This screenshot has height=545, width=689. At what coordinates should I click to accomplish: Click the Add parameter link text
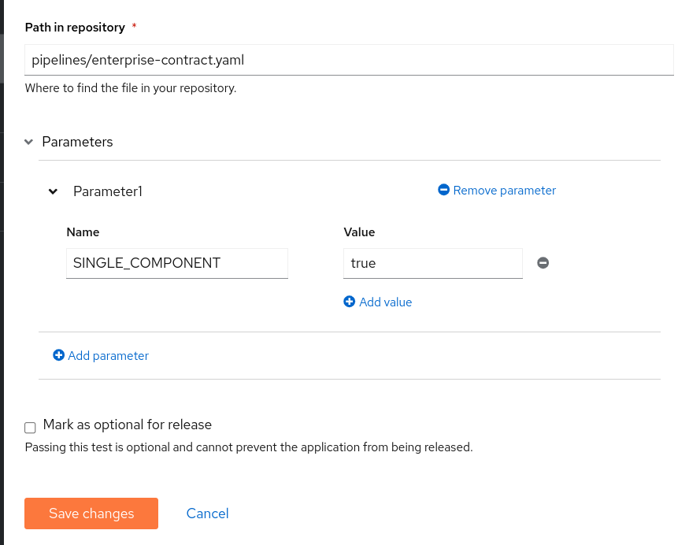pyautogui.click(x=108, y=355)
